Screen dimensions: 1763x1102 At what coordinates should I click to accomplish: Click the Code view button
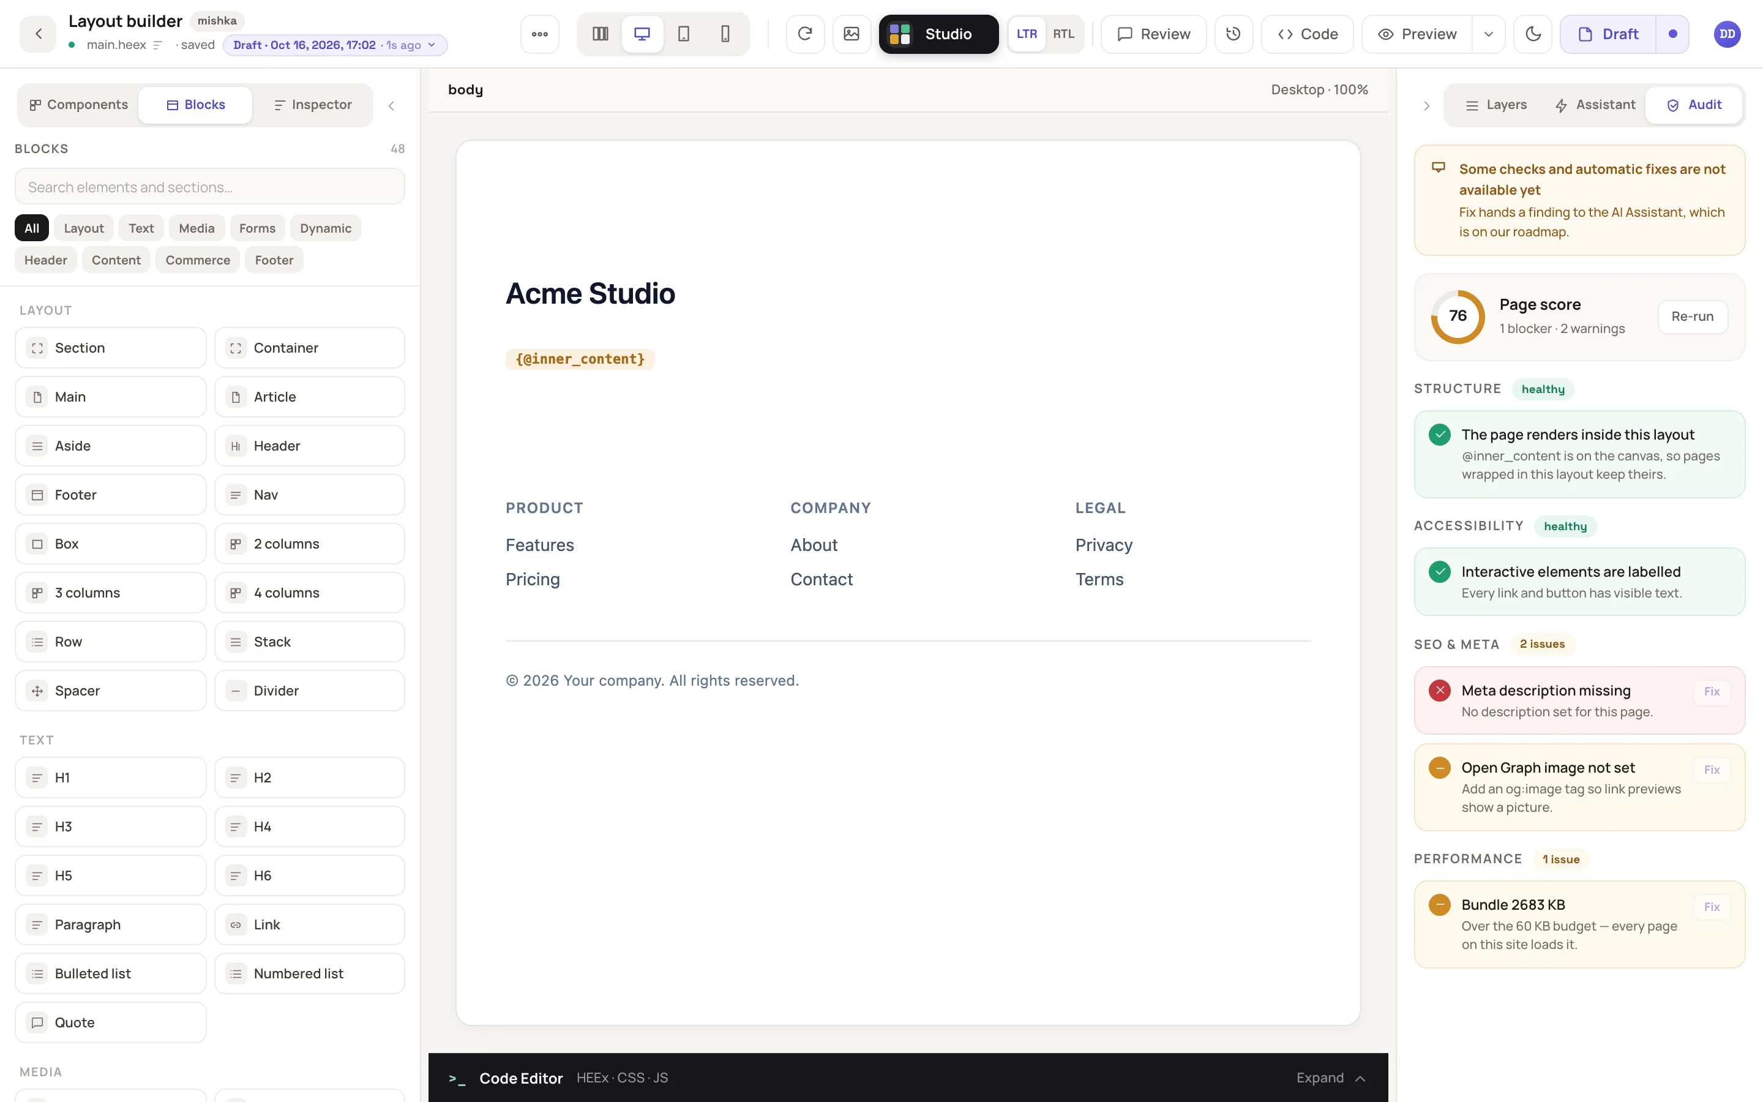point(1307,34)
